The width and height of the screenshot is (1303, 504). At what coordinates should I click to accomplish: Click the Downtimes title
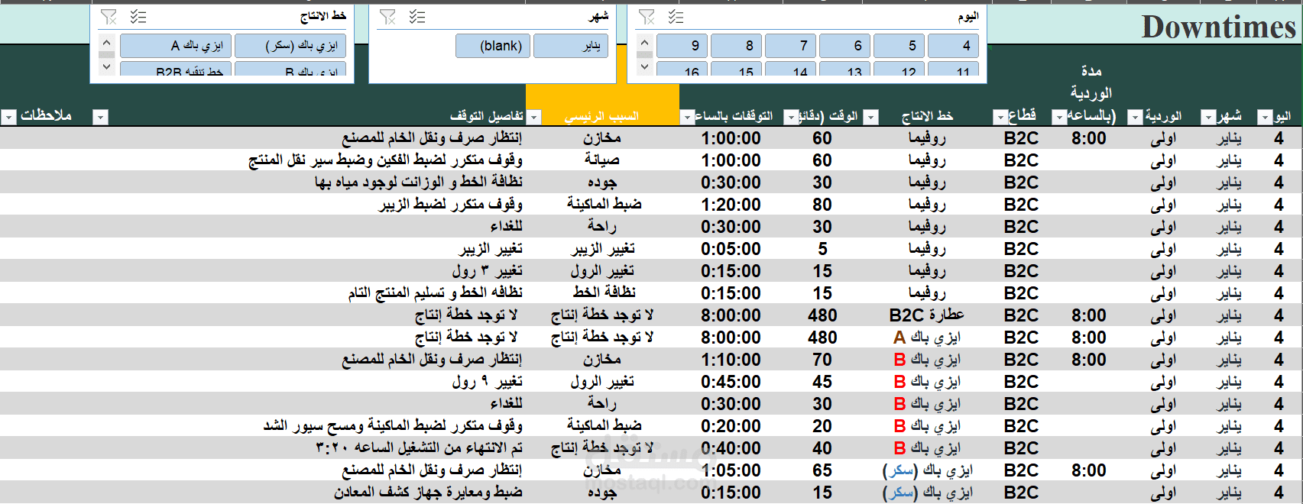point(1218,27)
